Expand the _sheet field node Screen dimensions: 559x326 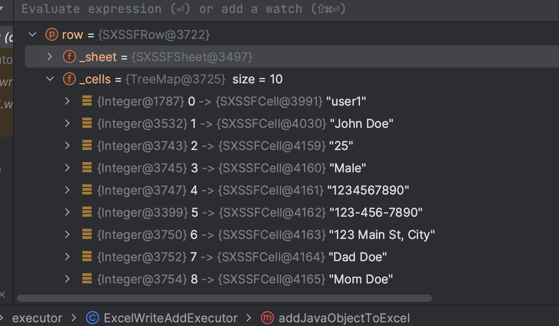coord(50,57)
